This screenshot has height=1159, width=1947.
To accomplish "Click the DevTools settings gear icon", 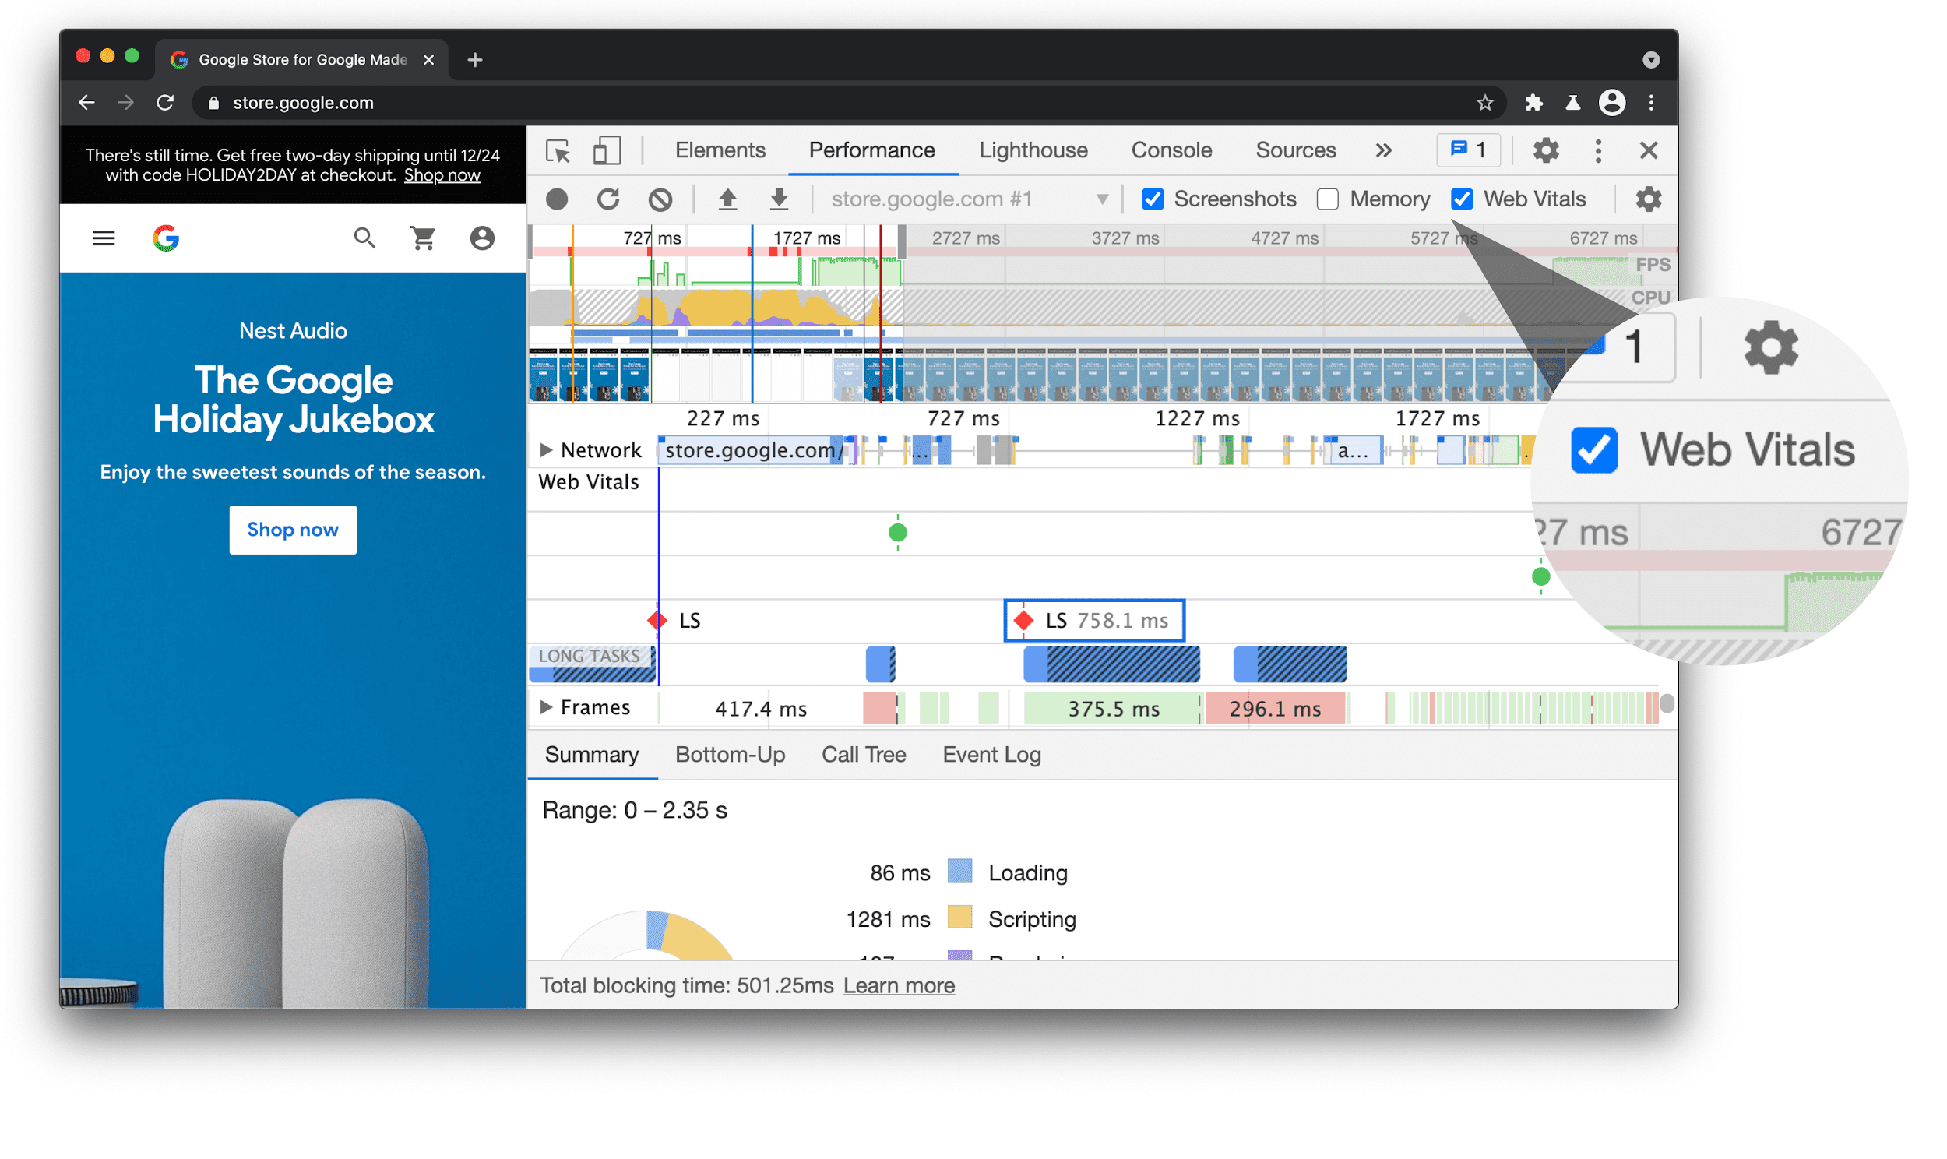I will click(x=1546, y=150).
